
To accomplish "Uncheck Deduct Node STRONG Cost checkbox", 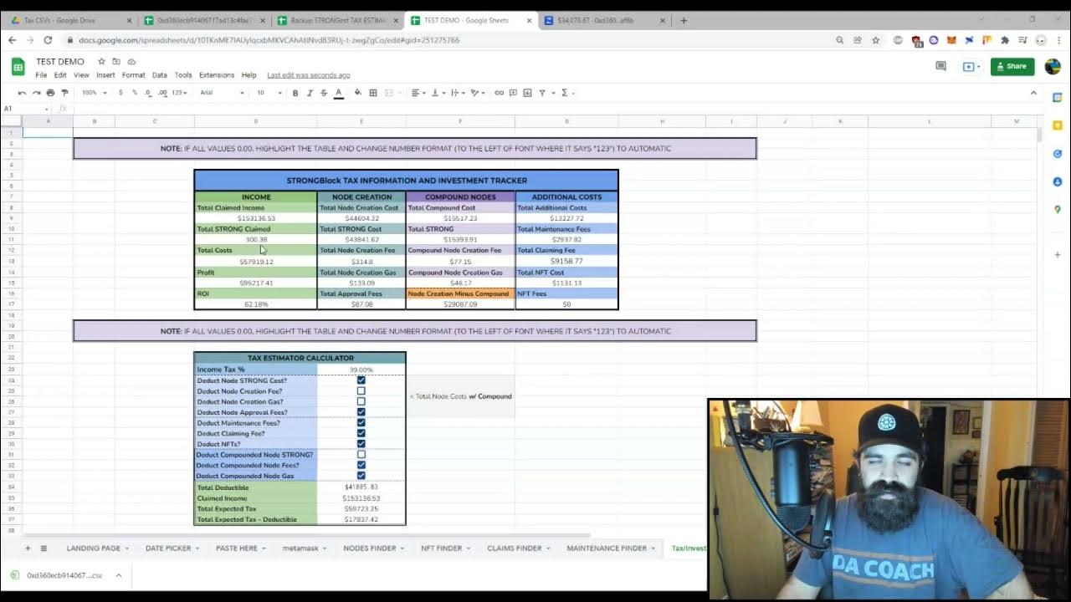I will click(x=361, y=380).
